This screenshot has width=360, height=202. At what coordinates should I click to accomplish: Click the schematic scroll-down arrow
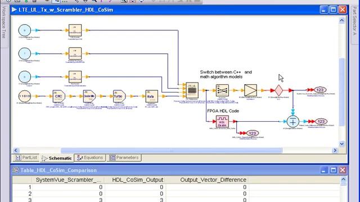(x=341, y=144)
